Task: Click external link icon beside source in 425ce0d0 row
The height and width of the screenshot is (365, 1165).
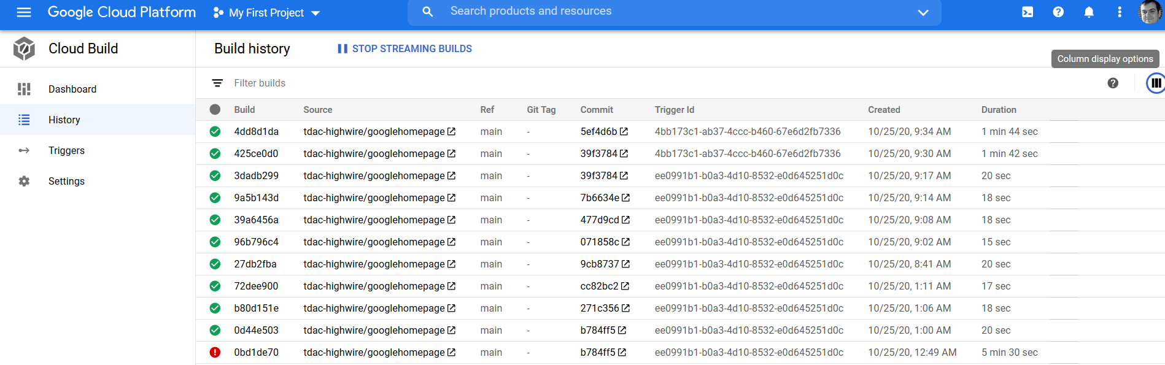Action: 451,153
